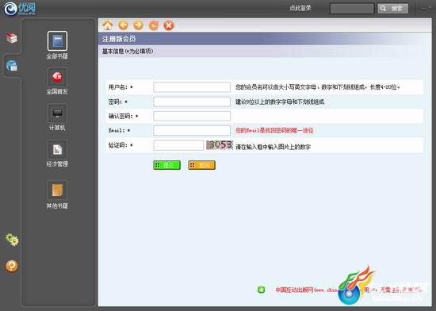Choose the 计算机 category icon
The height and width of the screenshot is (311, 436).
tap(57, 113)
